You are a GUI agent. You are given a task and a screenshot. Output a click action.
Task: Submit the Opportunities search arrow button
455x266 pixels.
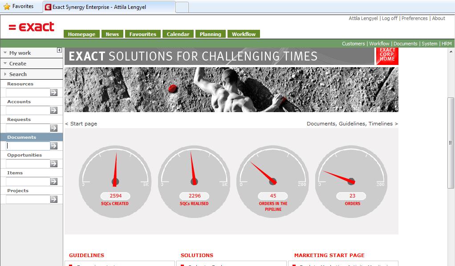[x=54, y=164]
